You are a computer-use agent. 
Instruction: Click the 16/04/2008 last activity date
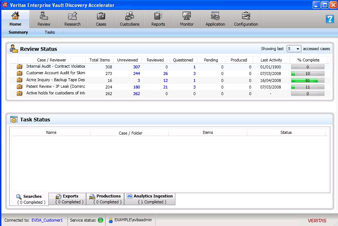(271, 80)
